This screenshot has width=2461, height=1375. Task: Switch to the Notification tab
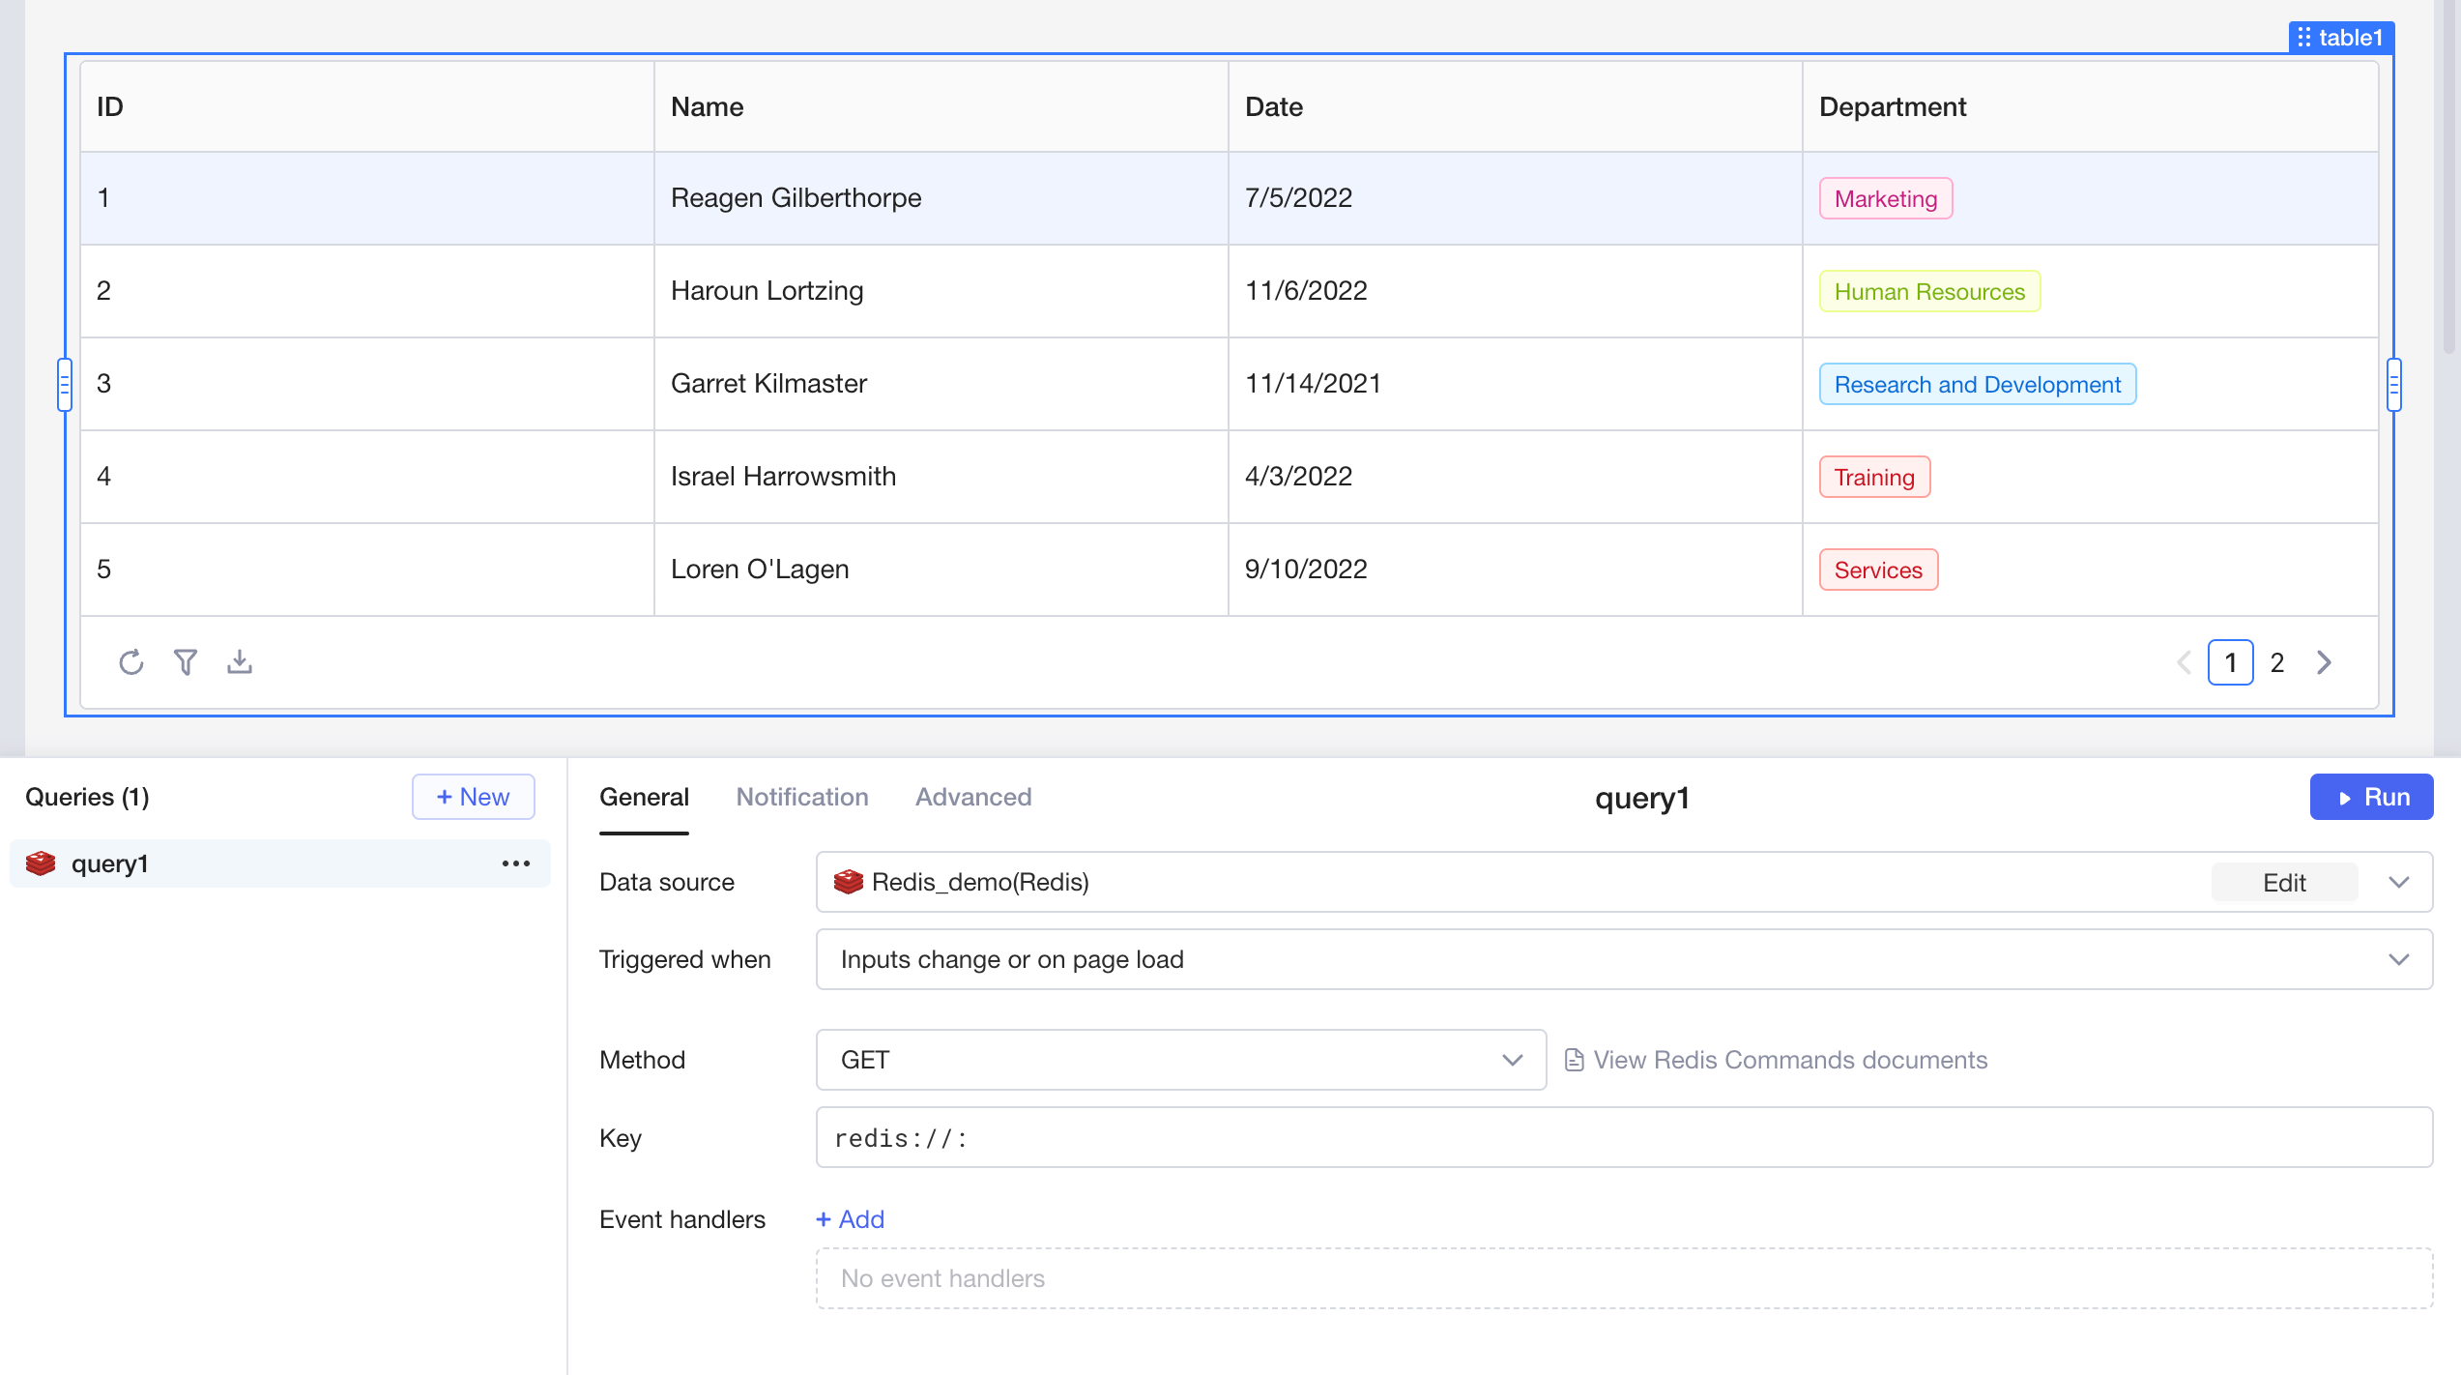pos(801,797)
